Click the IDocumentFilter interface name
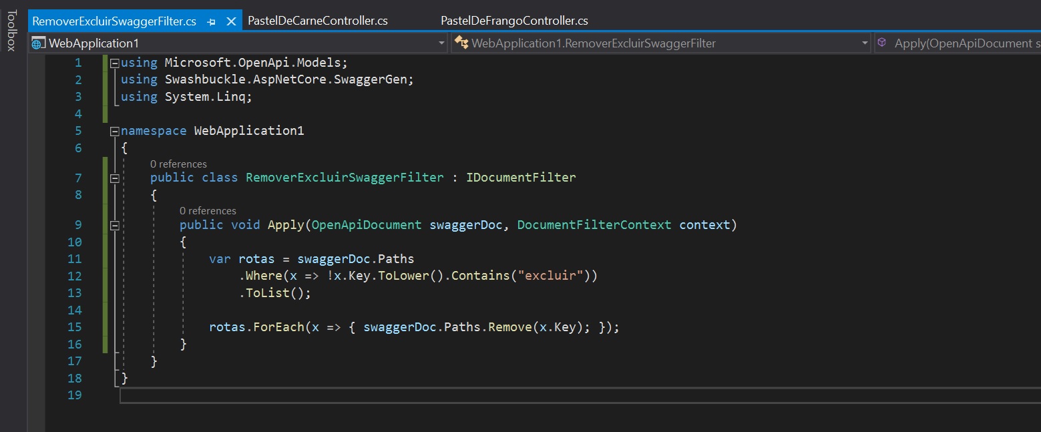The width and height of the screenshot is (1041, 432). tap(520, 178)
